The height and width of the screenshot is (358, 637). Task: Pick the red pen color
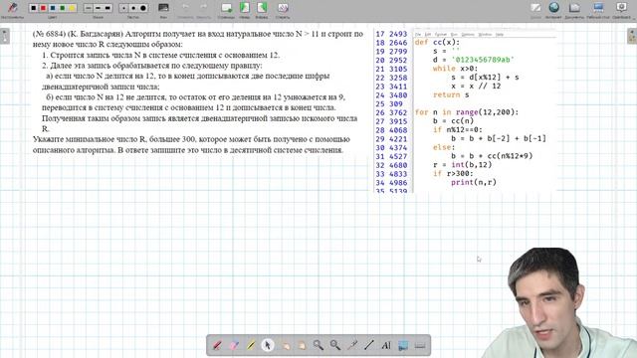[43, 8]
